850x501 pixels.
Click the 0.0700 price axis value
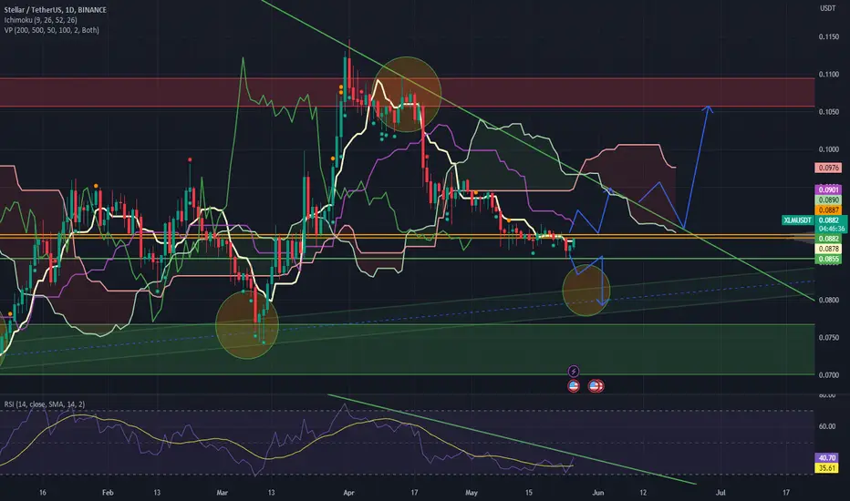(x=828, y=374)
